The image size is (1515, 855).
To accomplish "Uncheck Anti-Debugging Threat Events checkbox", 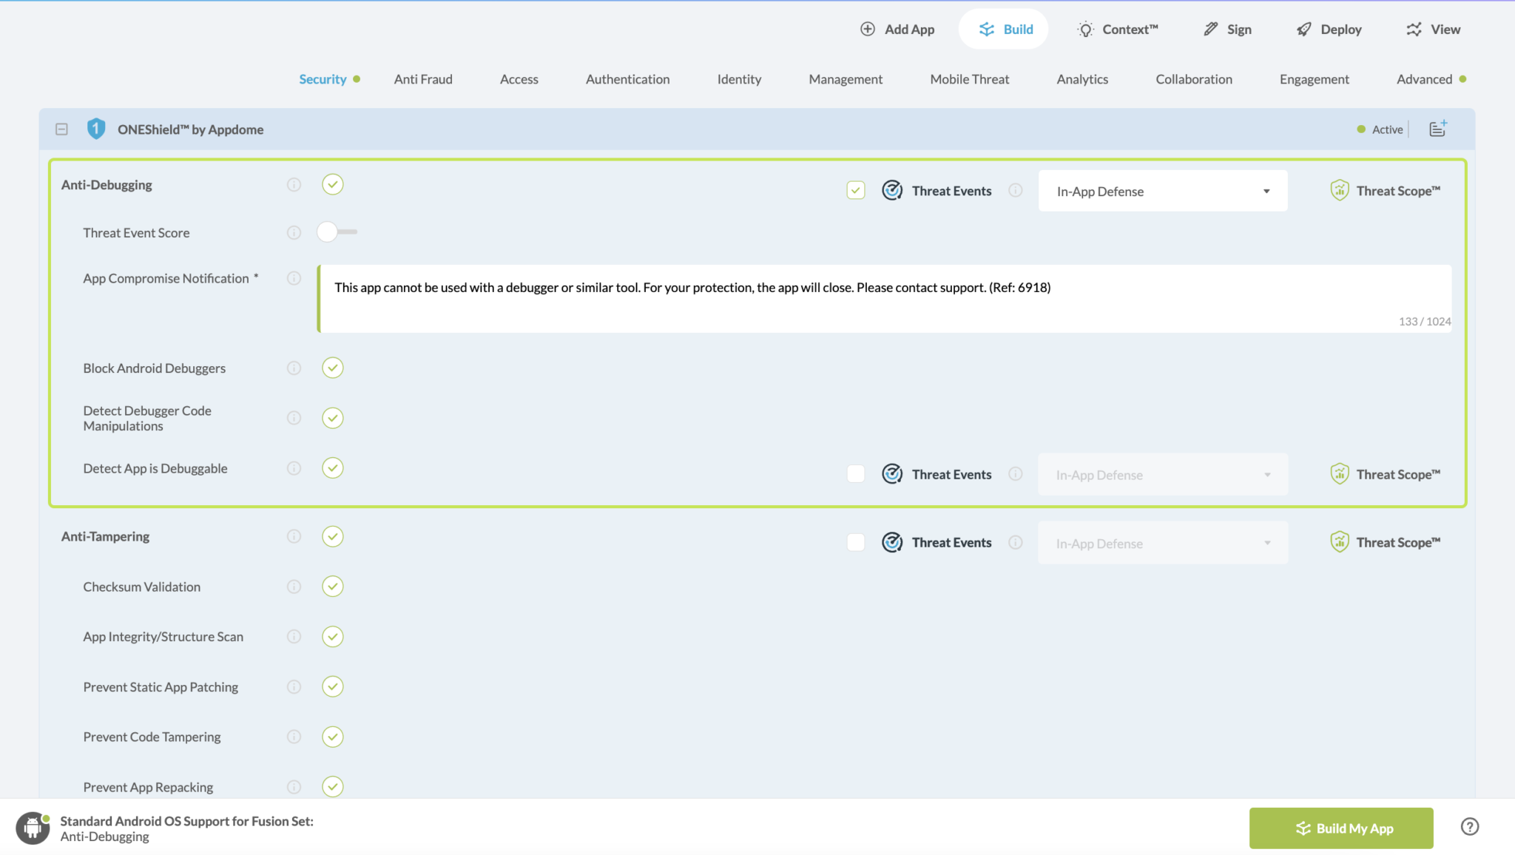I will (x=856, y=191).
